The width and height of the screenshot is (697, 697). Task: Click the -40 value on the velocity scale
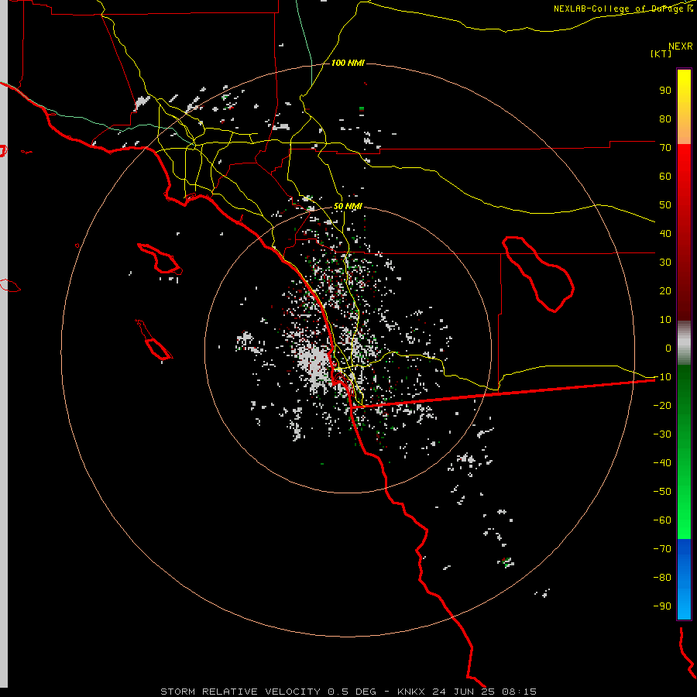tap(662, 463)
